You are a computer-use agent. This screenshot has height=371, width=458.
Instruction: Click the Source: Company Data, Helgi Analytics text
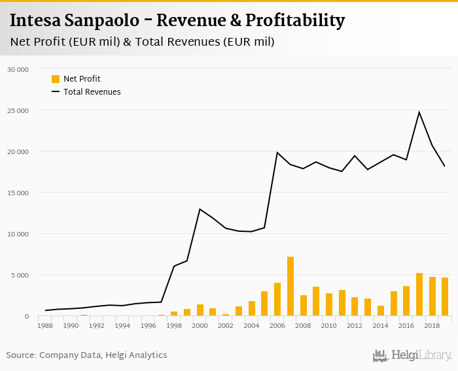86,355
